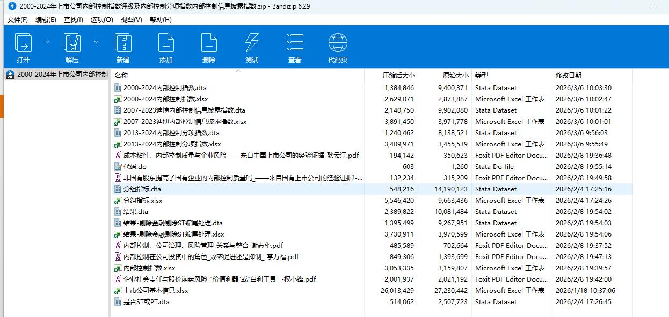The width and height of the screenshot is (669, 317).
Task: Click the PDF icon of 企业社会责任 file
Action: tap(118, 279)
